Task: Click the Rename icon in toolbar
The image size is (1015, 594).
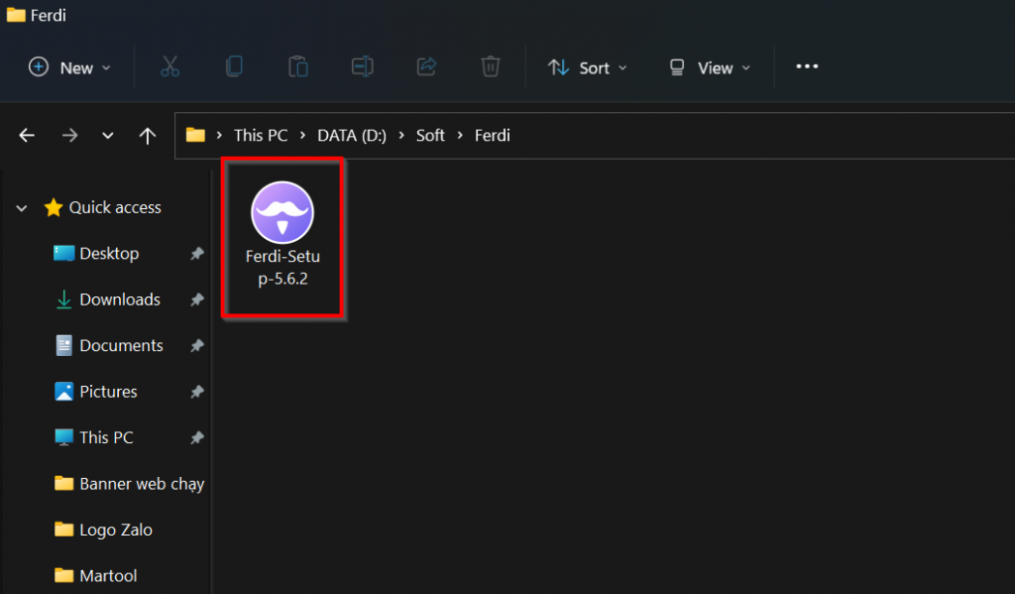Action: tap(362, 66)
